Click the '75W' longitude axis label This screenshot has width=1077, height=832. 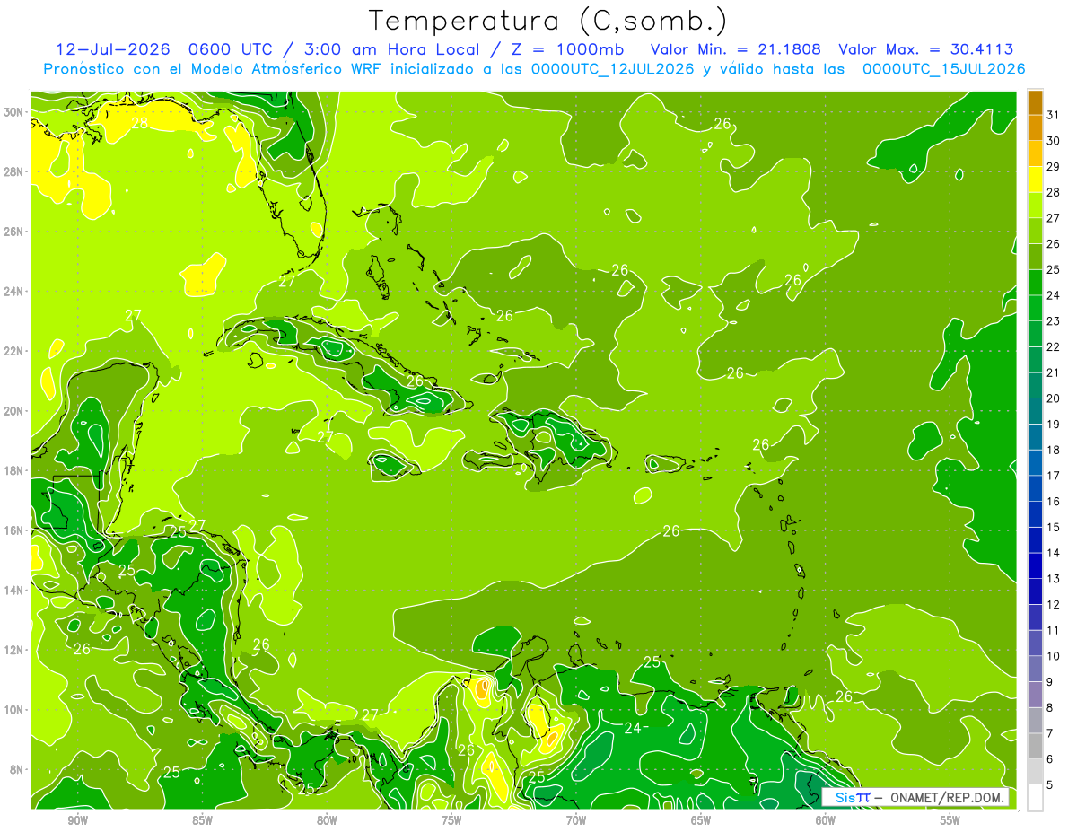coord(451,821)
